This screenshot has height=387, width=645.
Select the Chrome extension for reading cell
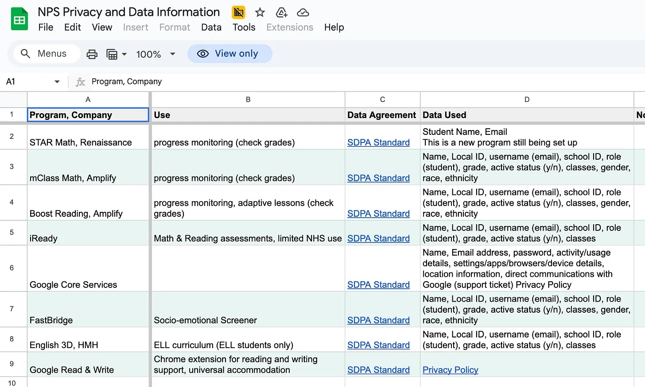[248, 364]
